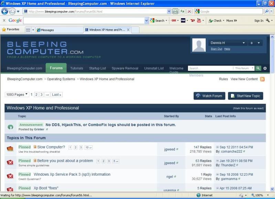Click the forum Search text field

click(210, 68)
